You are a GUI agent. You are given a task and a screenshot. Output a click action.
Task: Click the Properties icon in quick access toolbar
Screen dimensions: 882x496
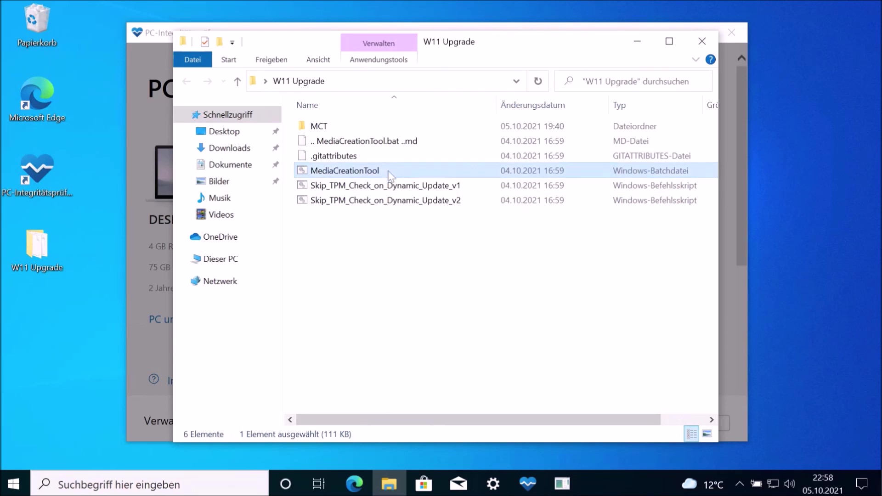(205, 42)
